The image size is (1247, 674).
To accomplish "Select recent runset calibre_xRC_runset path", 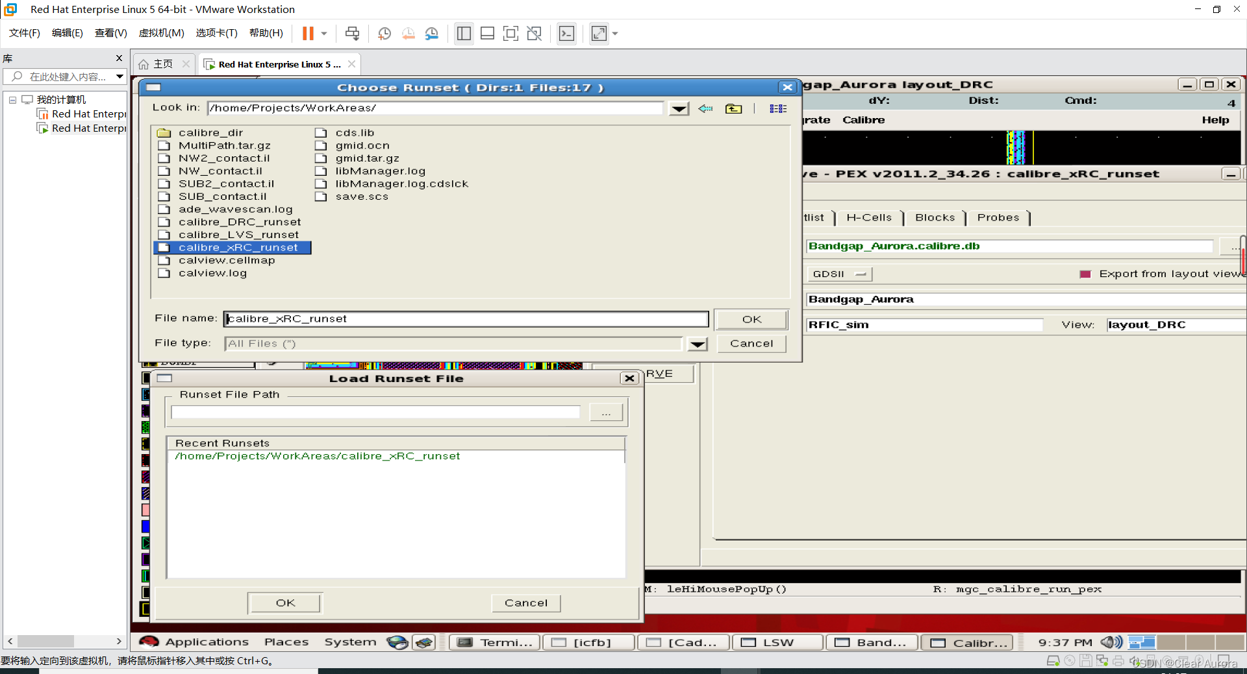I will click(317, 456).
